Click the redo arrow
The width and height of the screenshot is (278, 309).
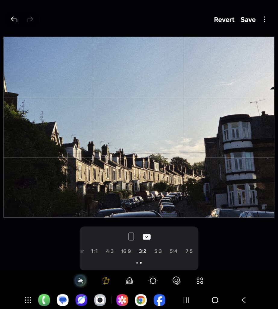click(x=30, y=19)
